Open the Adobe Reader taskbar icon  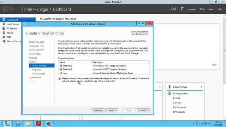point(38,124)
